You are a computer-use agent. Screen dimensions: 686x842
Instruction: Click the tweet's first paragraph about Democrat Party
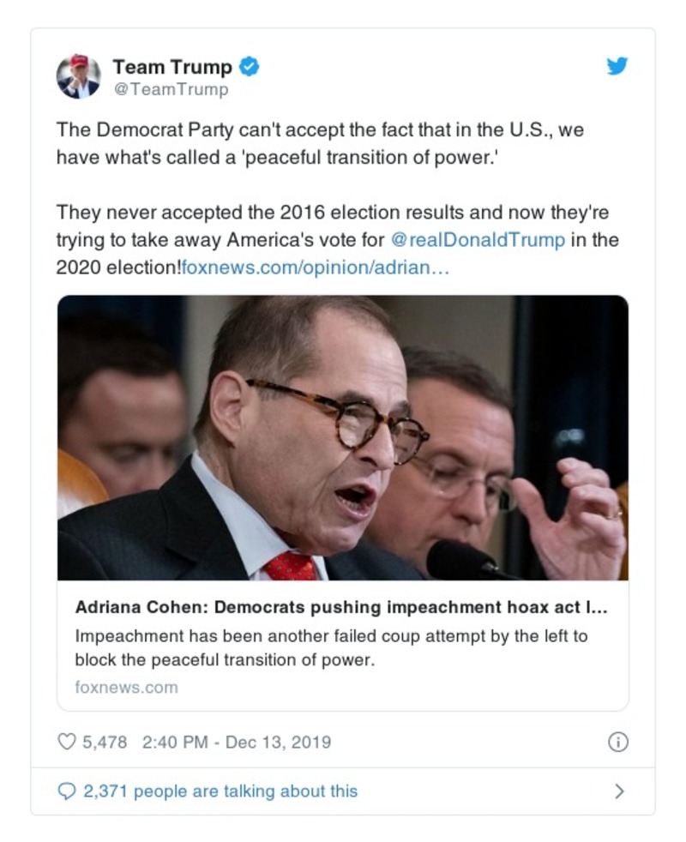coord(320,144)
